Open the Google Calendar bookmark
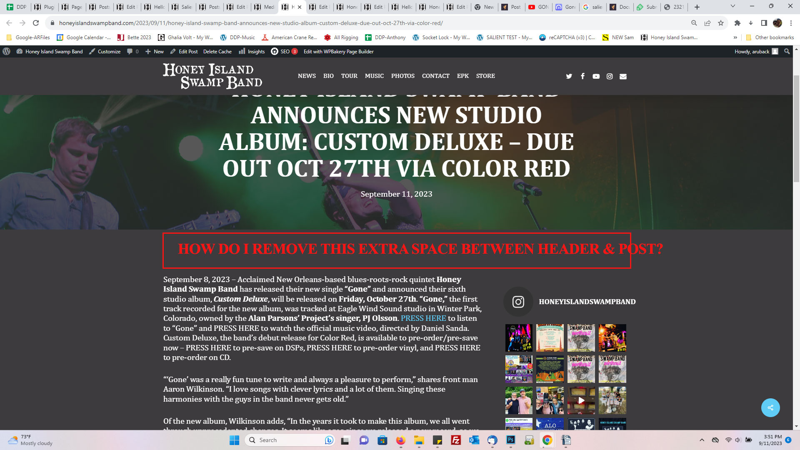Screen dimensions: 800x450 [x=84, y=37]
